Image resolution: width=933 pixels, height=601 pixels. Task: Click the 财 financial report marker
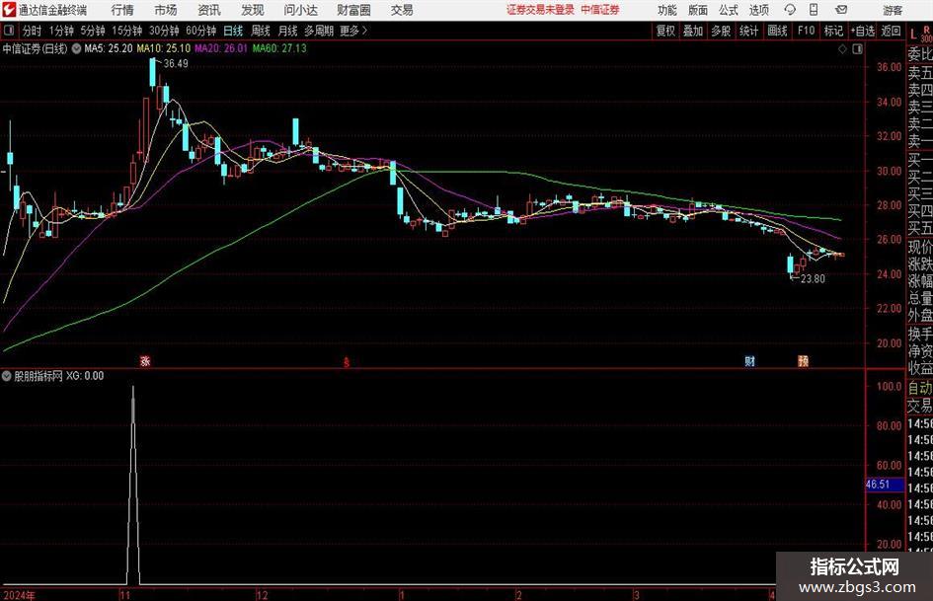tap(749, 361)
